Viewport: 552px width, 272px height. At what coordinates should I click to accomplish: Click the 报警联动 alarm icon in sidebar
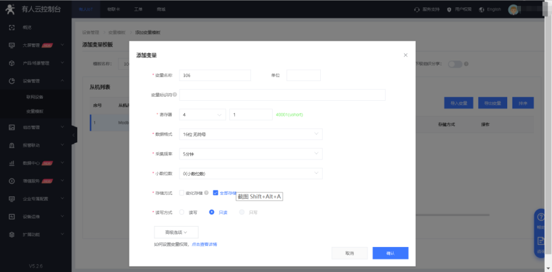click(x=12, y=145)
